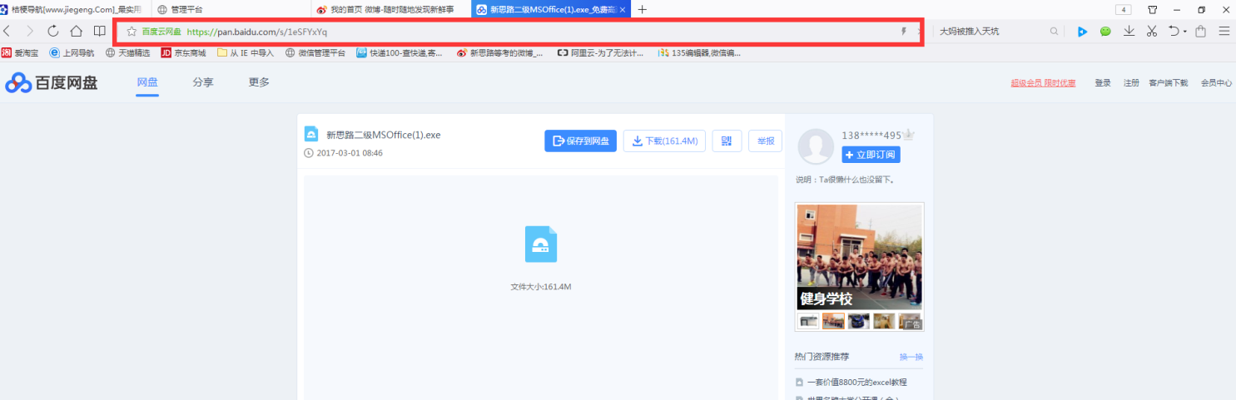Select the 分享 navigation tab
Viewport: 1236px width, 400px height.
(203, 82)
